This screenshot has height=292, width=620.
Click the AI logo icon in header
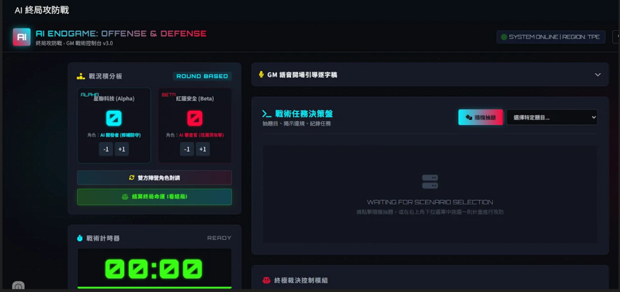coord(21,37)
